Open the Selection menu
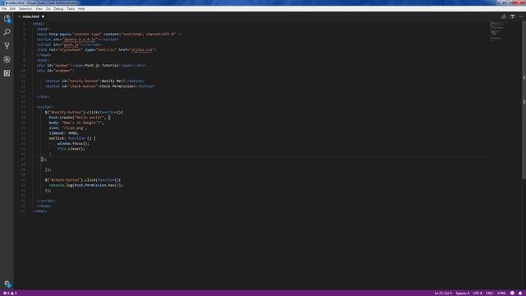The image size is (526, 296). pos(25,9)
